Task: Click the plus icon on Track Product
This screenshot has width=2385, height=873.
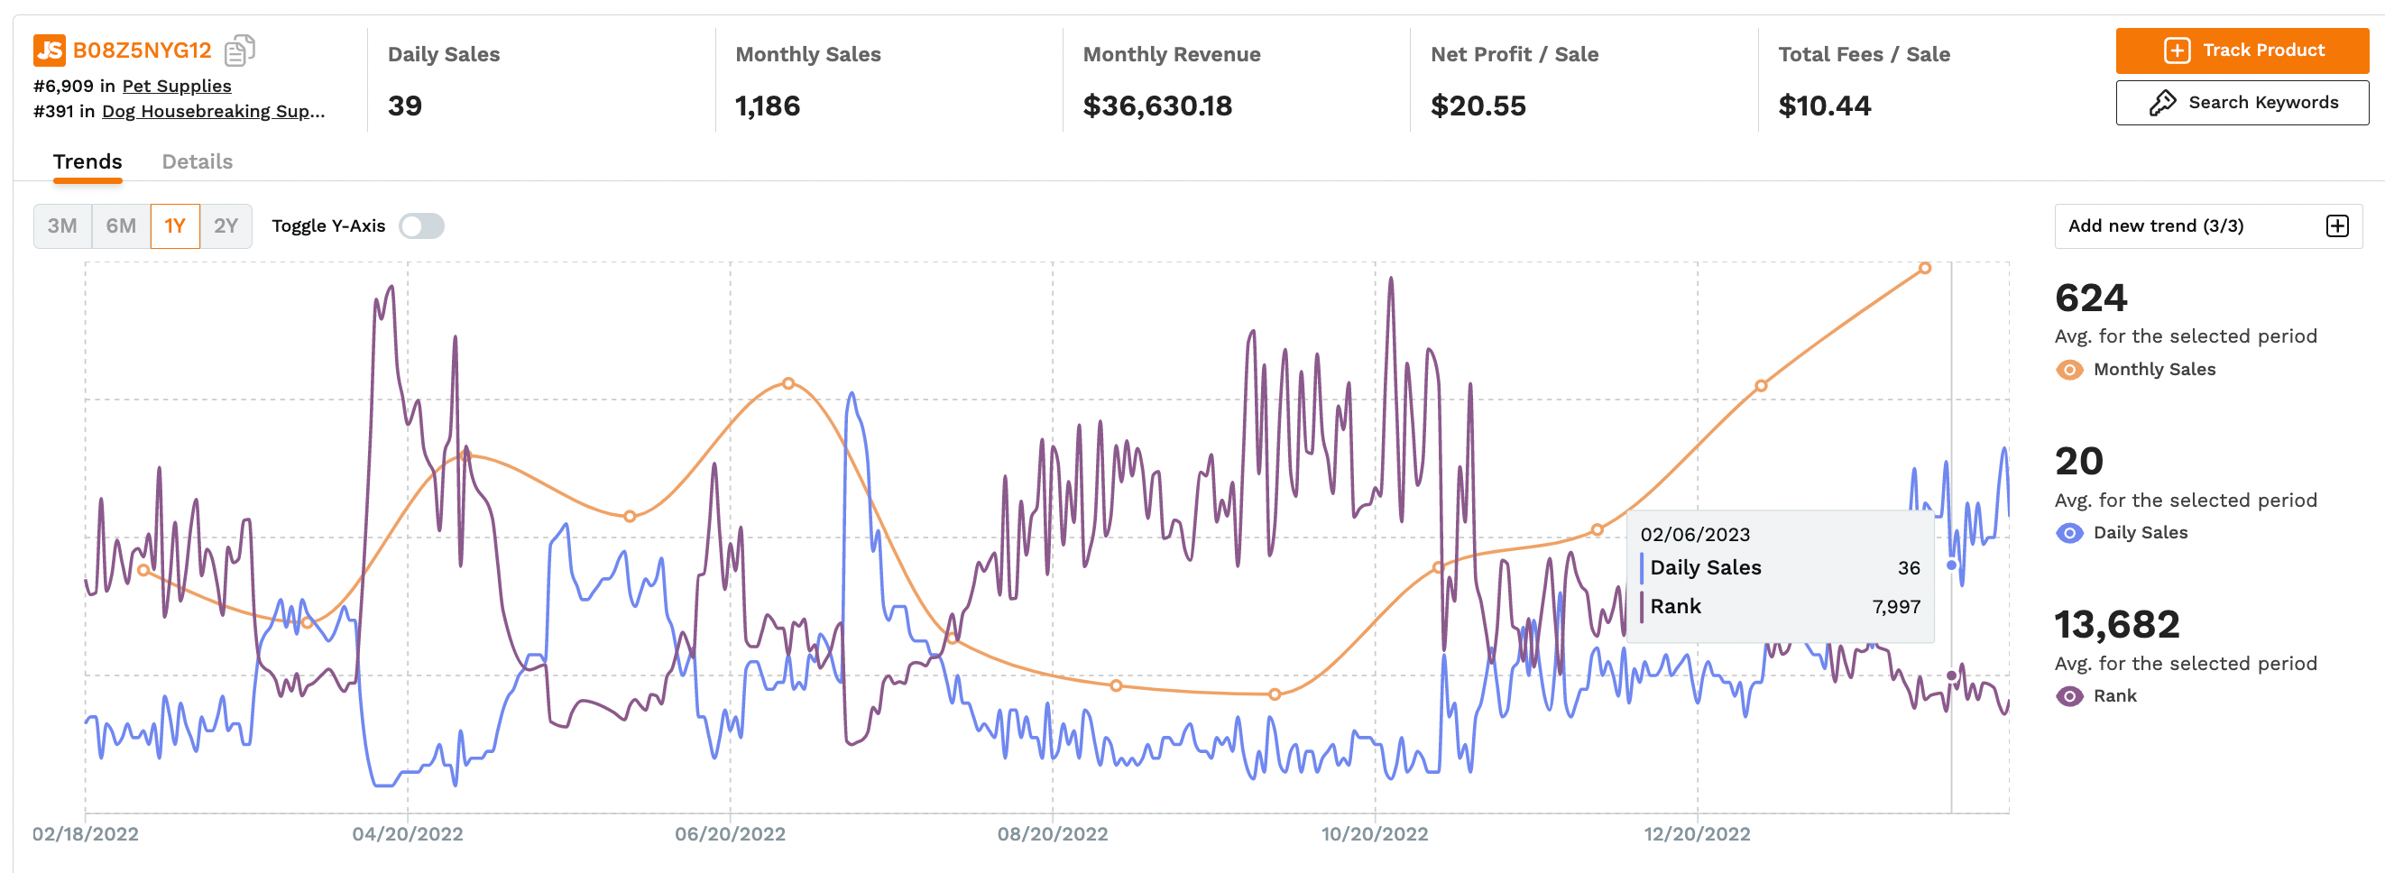Action: coord(2177,50)
